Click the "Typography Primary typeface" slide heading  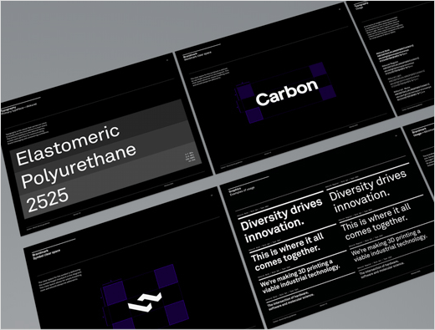18,109
